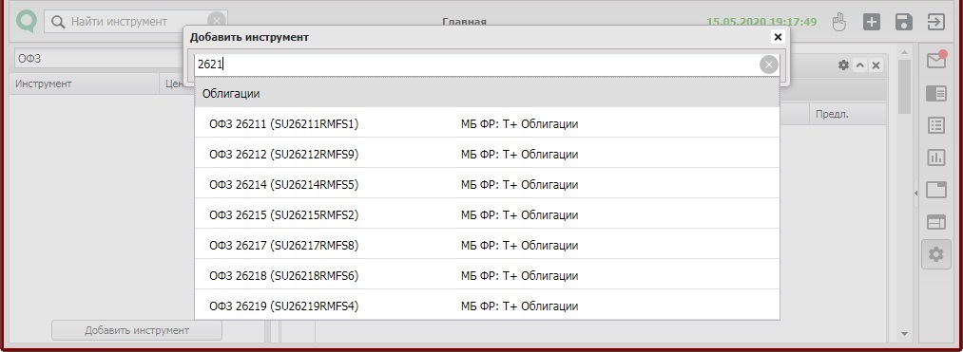Click МБ ФР: Т+ Облигации for ОФЗ 26219
This screenshot has width=963, height=352.
tap(520, 306)
